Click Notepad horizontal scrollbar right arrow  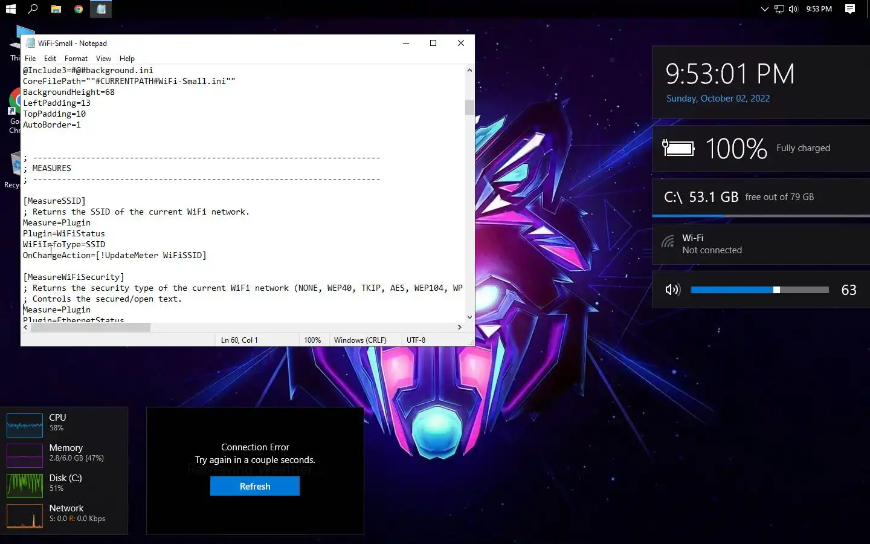coord(460,327)
